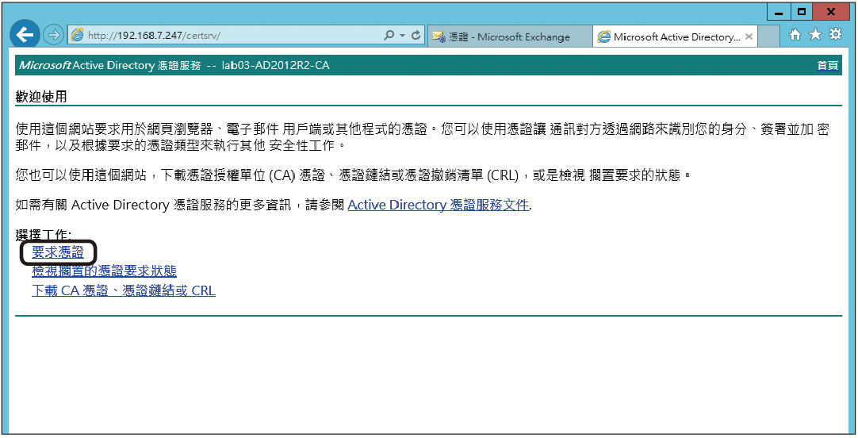Open a new blank tab
858x438 pixels.
click(769, 36)
